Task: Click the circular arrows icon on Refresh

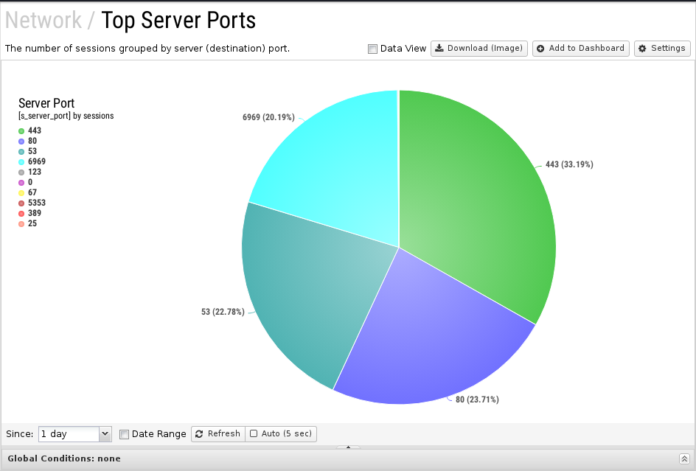Action: [199, 433]
